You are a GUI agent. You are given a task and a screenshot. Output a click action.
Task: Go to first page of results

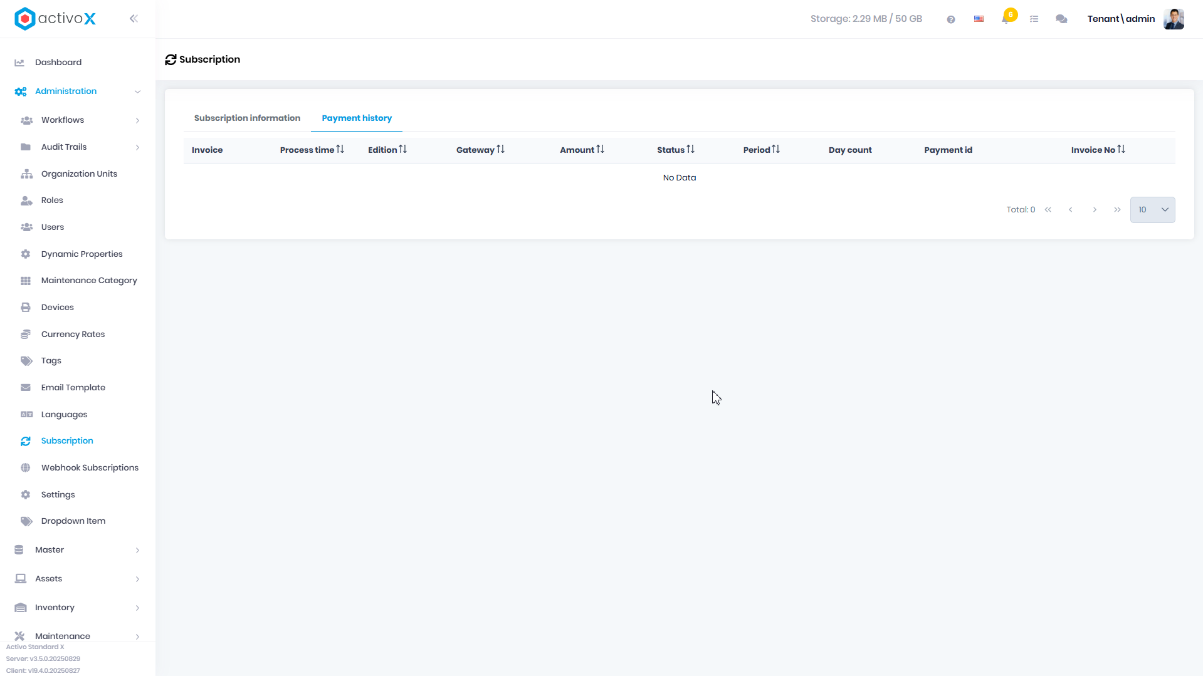[1048, 210]
